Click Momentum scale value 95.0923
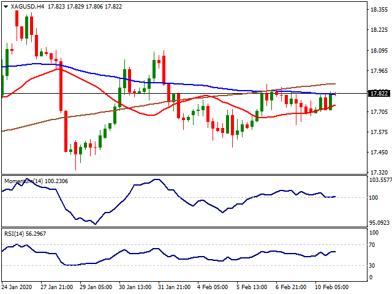 click(x=380, y=222)
